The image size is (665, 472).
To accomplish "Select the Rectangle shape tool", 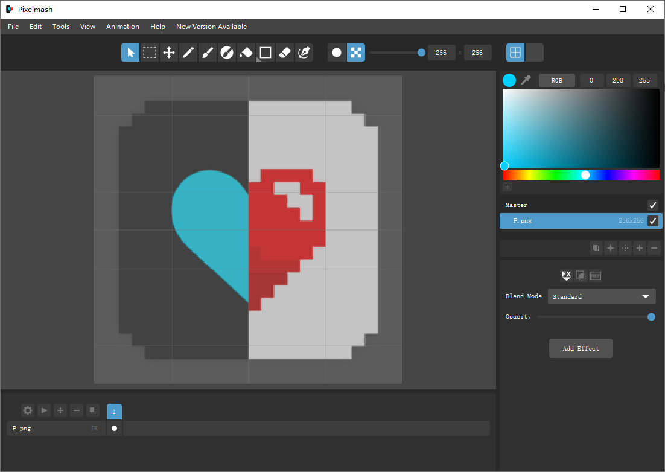I will click(266, 53).
